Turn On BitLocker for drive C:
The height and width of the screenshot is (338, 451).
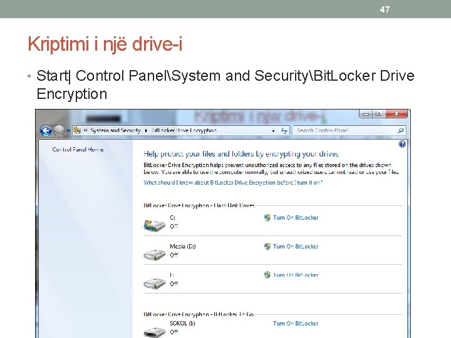[296, 218]
